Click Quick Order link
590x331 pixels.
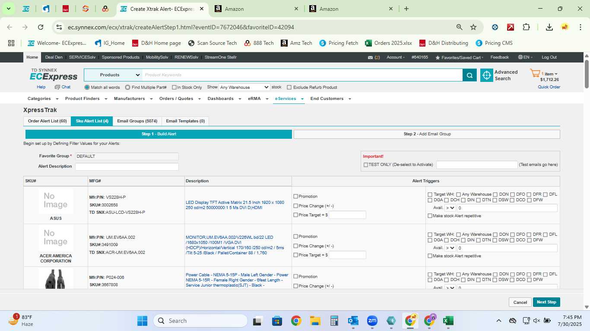click(x=549, y=87)
